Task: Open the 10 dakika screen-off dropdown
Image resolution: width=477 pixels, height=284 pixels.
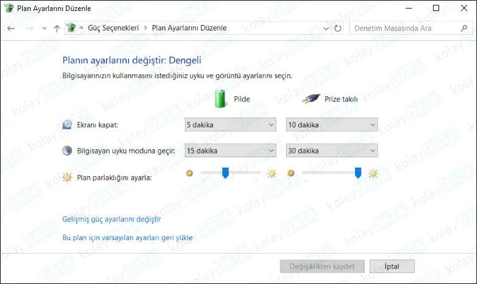Action: point(332,125)
